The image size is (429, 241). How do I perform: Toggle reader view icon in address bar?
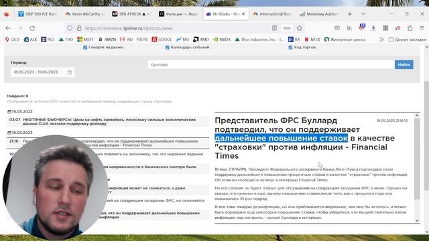point(274,28)
